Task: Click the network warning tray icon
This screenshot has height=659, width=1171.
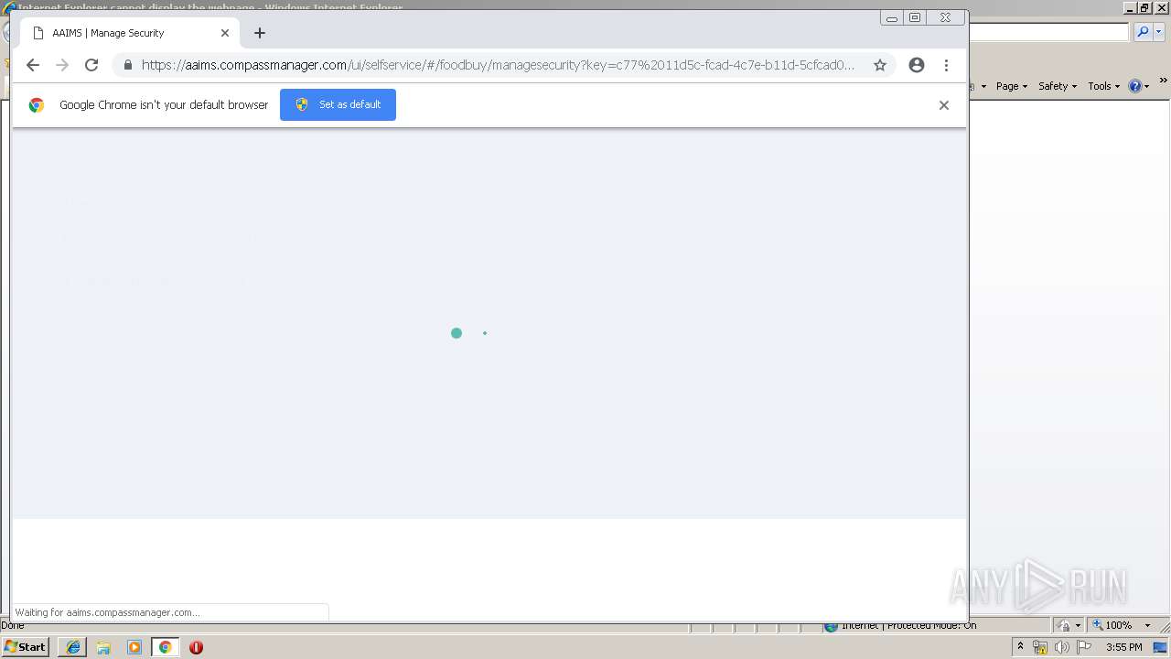Action: [x=1040, y=647]
